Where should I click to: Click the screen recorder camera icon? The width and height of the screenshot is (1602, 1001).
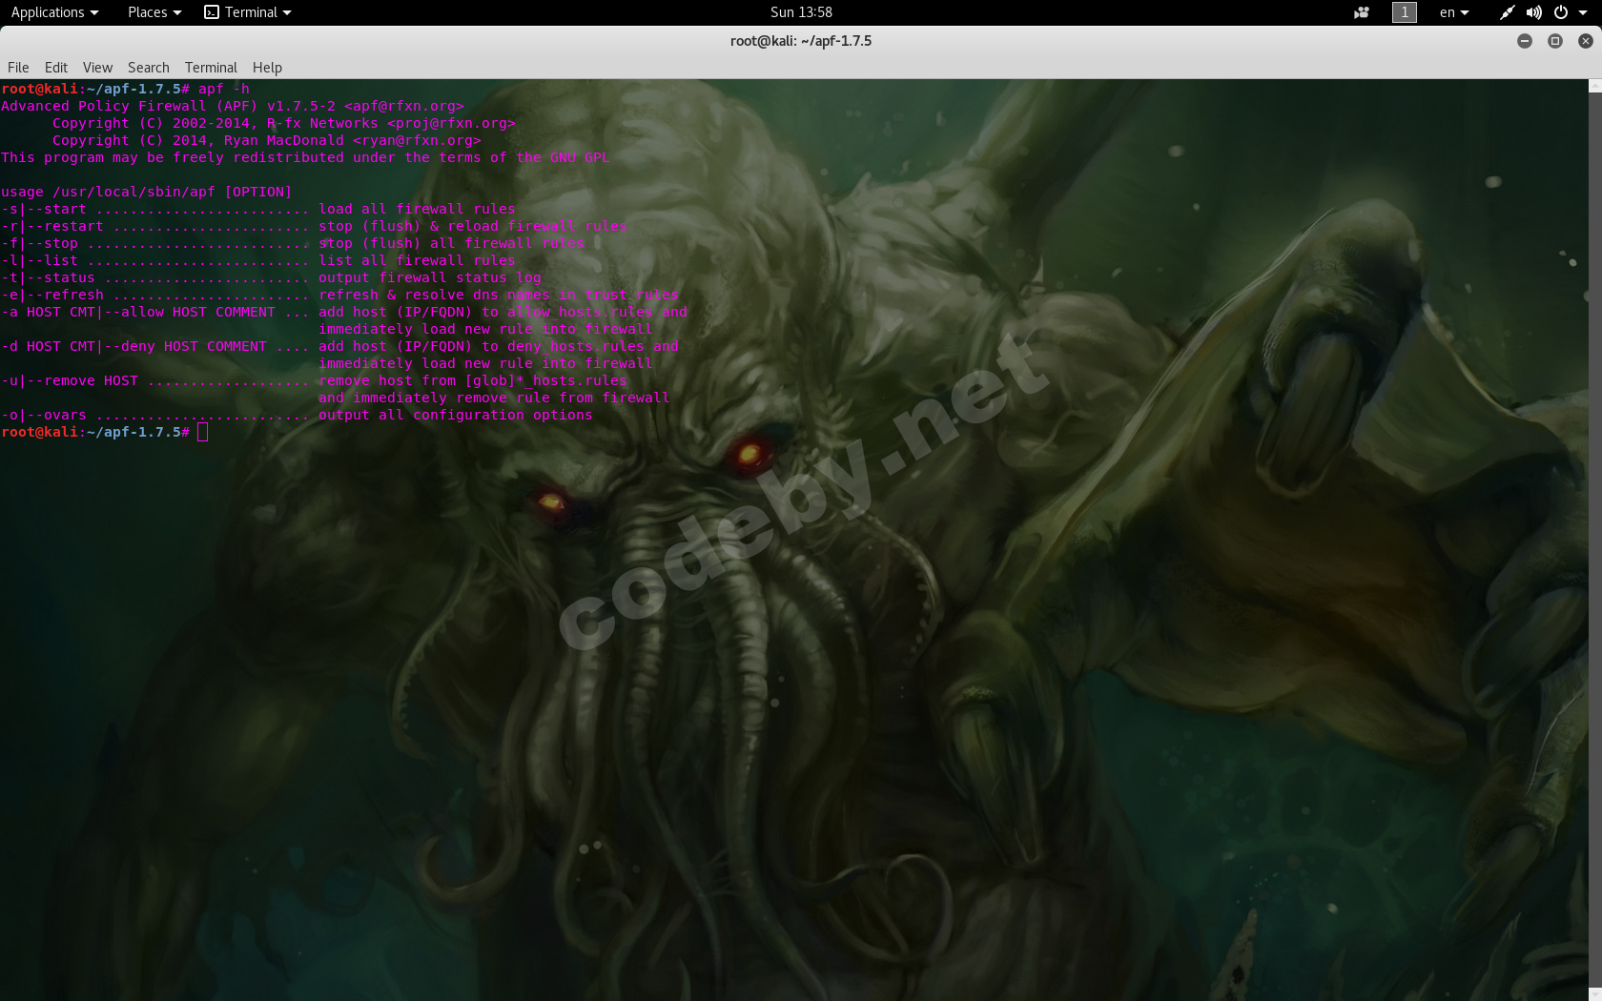click(1362, 12)
